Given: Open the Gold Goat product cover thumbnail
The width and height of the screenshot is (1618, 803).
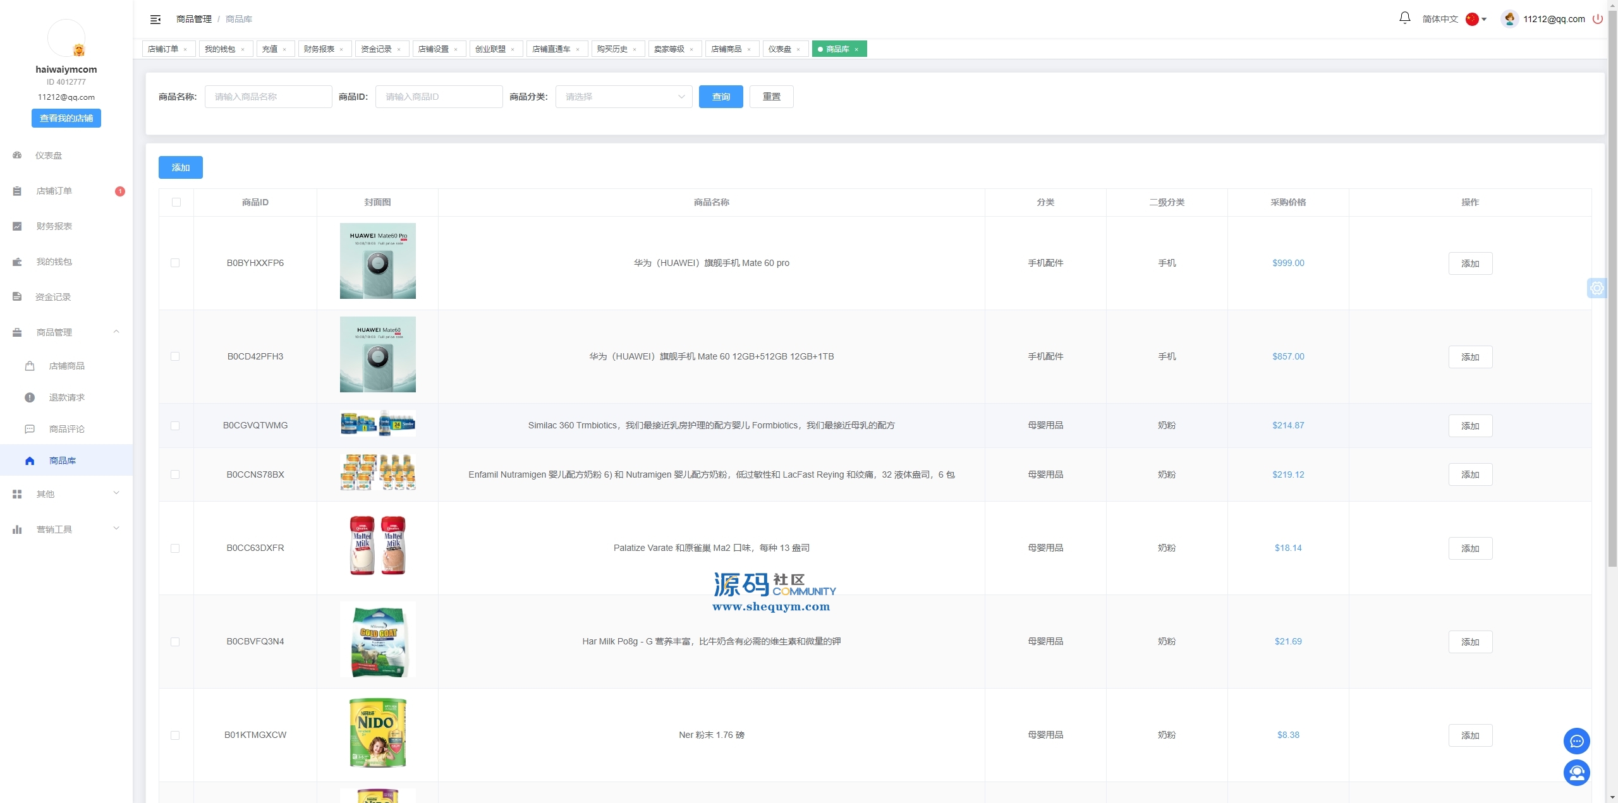Looking at the screenshot, I should [x=377, y=639].
